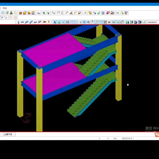
Task: Open the standard selection filter dropdown
Action: pos(153,22)
